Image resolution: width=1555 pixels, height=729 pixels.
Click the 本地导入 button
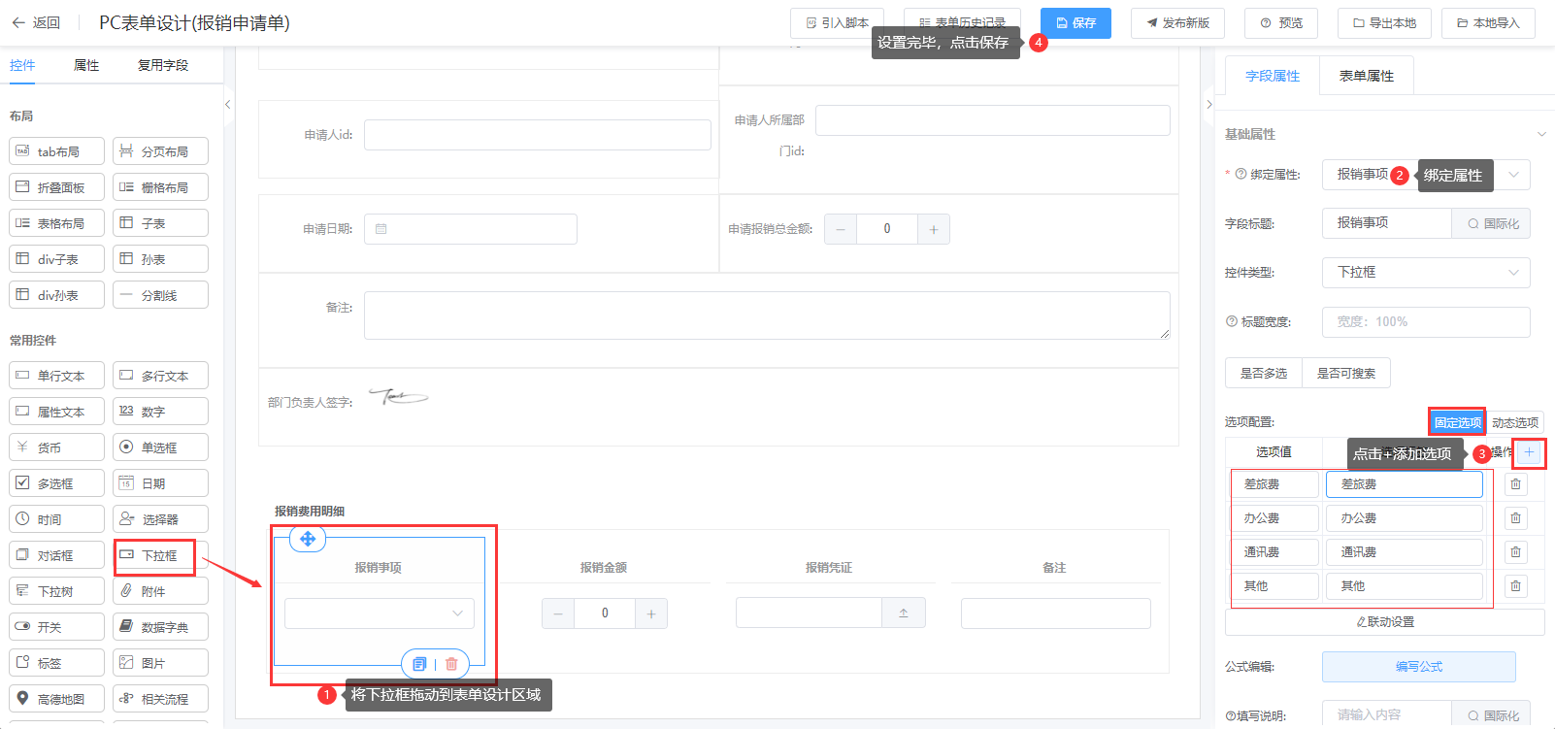(1488, 23)
